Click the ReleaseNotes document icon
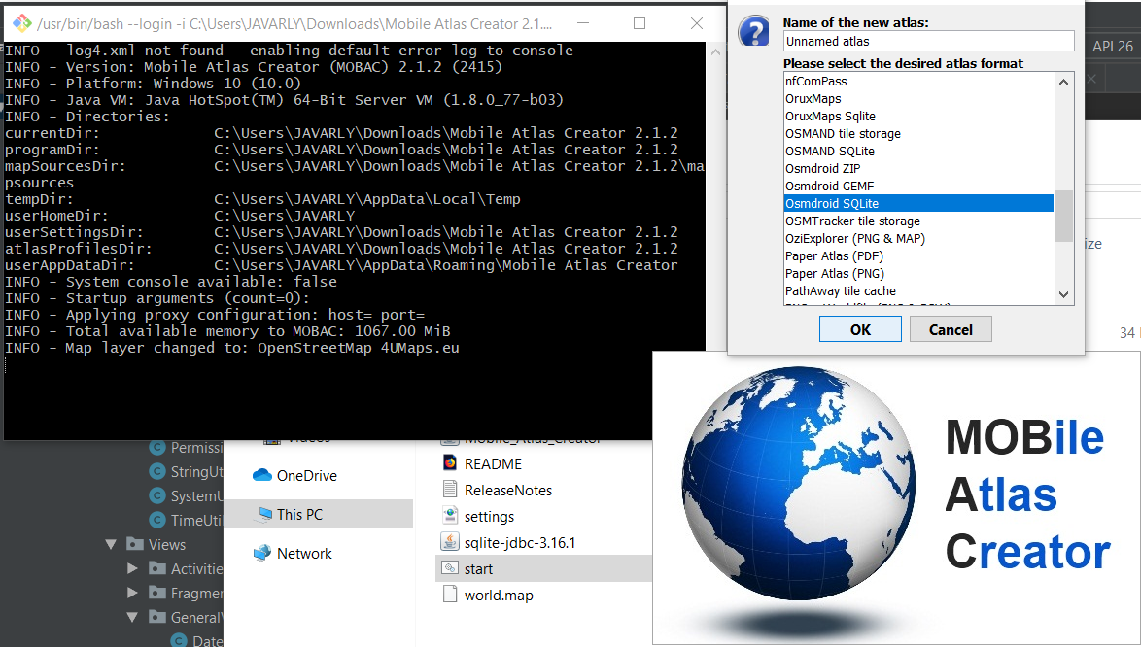This screenshot has height=647, width=1141. [450, 490]
